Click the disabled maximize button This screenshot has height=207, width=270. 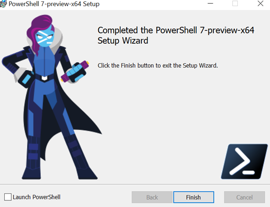(x=235, y=3)
